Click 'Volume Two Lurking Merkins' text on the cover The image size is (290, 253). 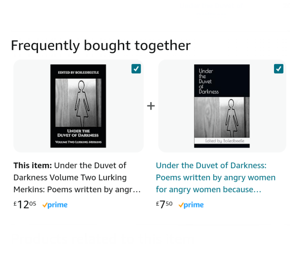pyautogui.click(x=78, y=143)
